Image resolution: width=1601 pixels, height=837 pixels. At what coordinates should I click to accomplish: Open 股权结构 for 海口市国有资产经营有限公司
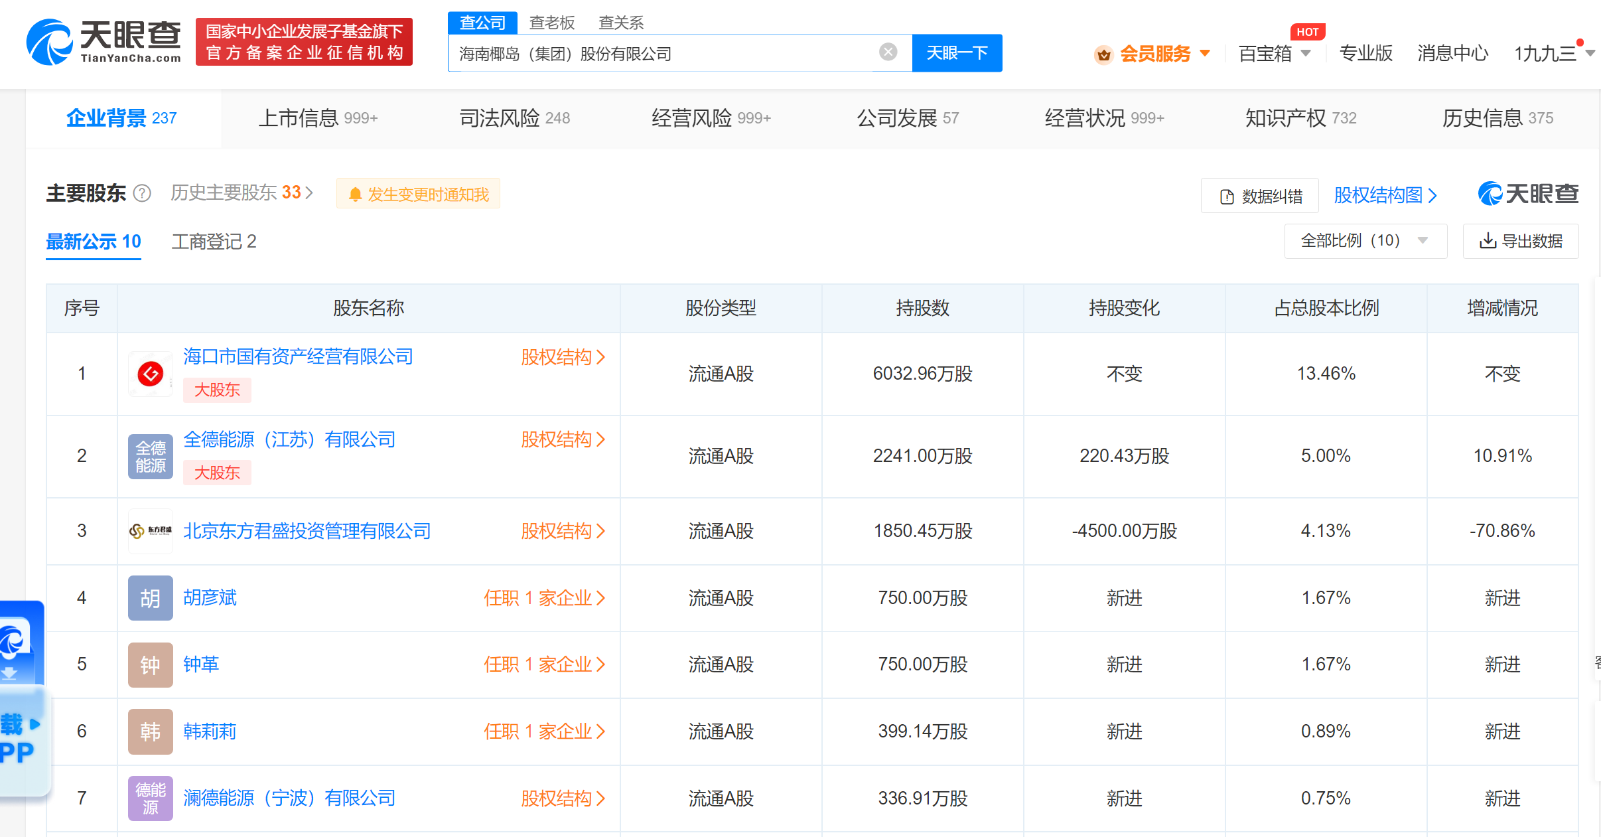(563, 357)
